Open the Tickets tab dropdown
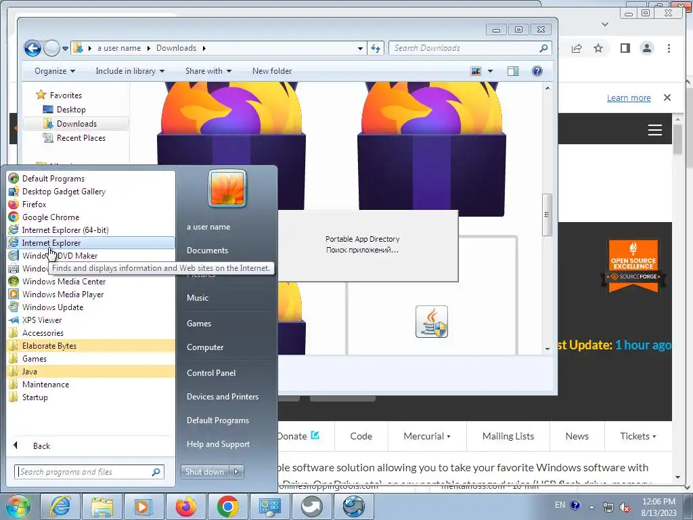This screenshot has width=693, height=520. pos(638,436)
